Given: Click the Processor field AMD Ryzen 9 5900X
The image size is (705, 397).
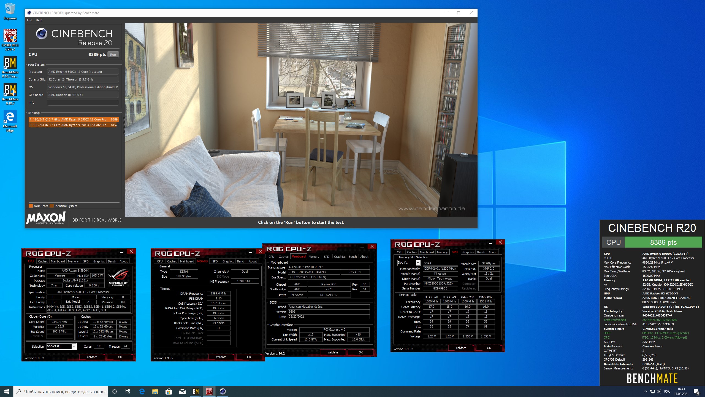Looking at the screenshot, I should coord(83,72).
